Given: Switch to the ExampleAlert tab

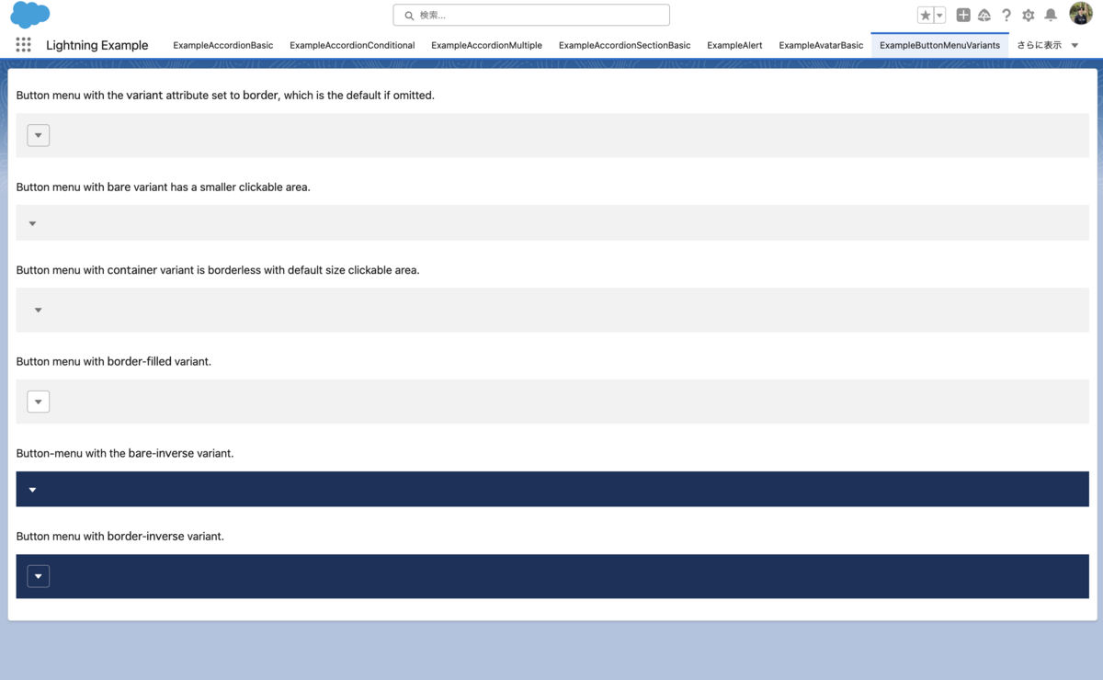Looking at the screenshot, I should [734, 44].
